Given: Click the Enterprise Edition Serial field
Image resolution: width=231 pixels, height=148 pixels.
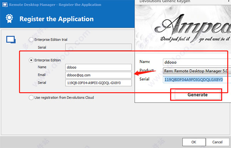Looking at the screenshot, I should click(x=99, y=83).
